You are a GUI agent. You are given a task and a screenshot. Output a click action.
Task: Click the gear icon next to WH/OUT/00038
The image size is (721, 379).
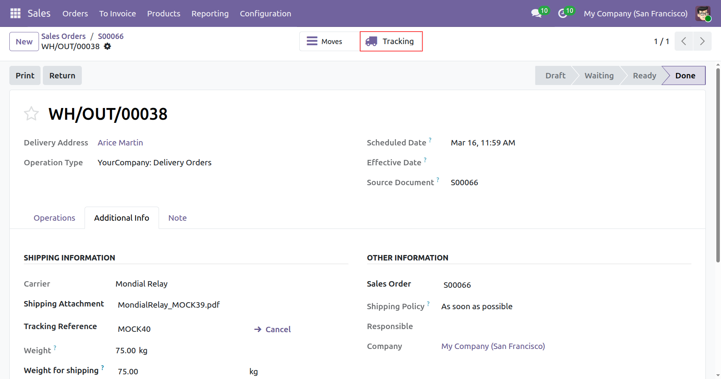pyautogui.click(x=108, y=46)
